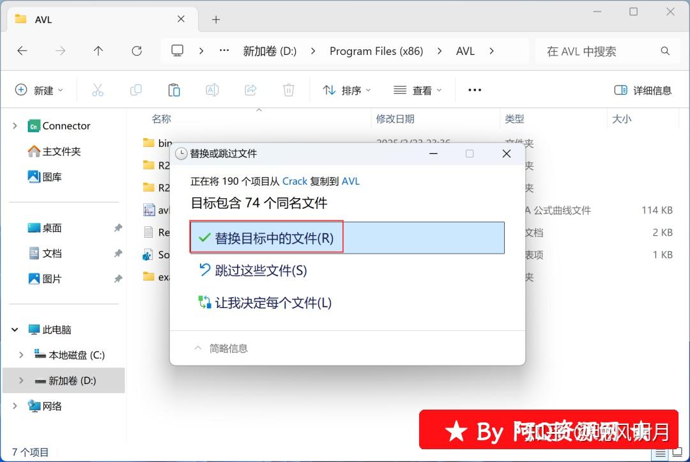Paste using the clipboard icon
The height and width of the screenshot is (462, 690).
[x=174, y=90]
